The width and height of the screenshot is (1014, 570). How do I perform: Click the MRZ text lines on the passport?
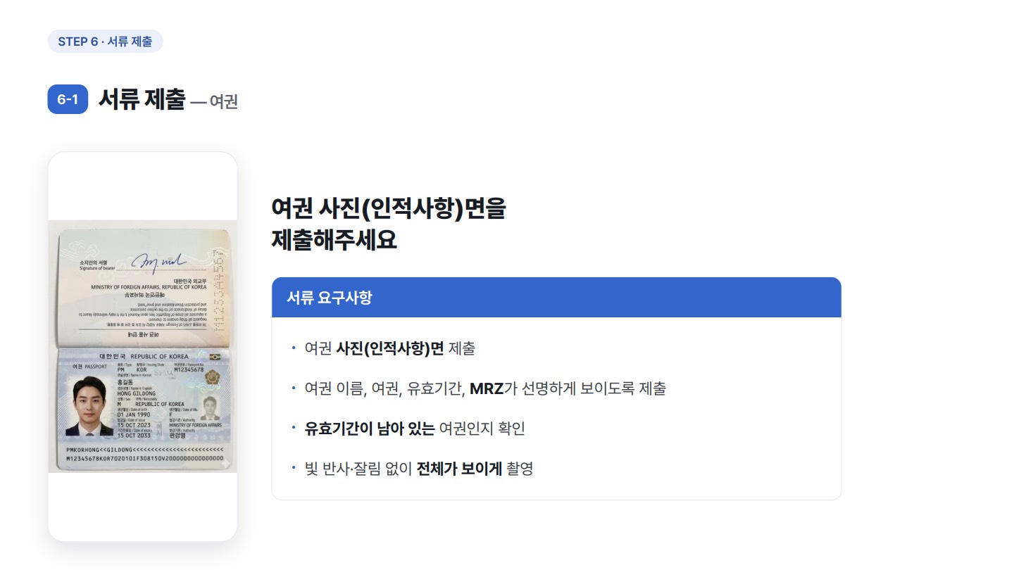coord(144,454)
